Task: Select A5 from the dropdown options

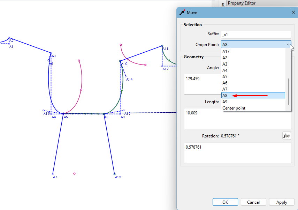Action: click(225, 77)
